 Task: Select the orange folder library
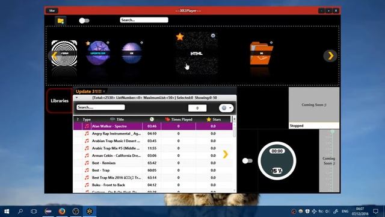261,54
